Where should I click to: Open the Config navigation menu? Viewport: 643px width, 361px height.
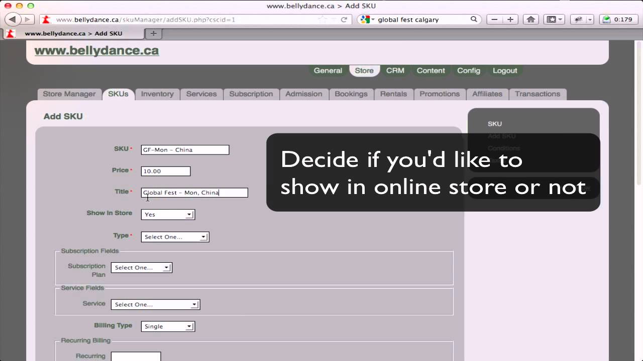[x=469, y=71]
